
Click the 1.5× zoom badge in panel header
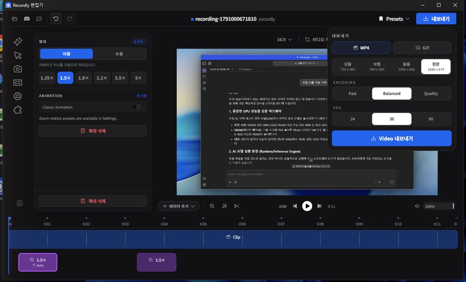pyautogui.click(x=139, y=41)
